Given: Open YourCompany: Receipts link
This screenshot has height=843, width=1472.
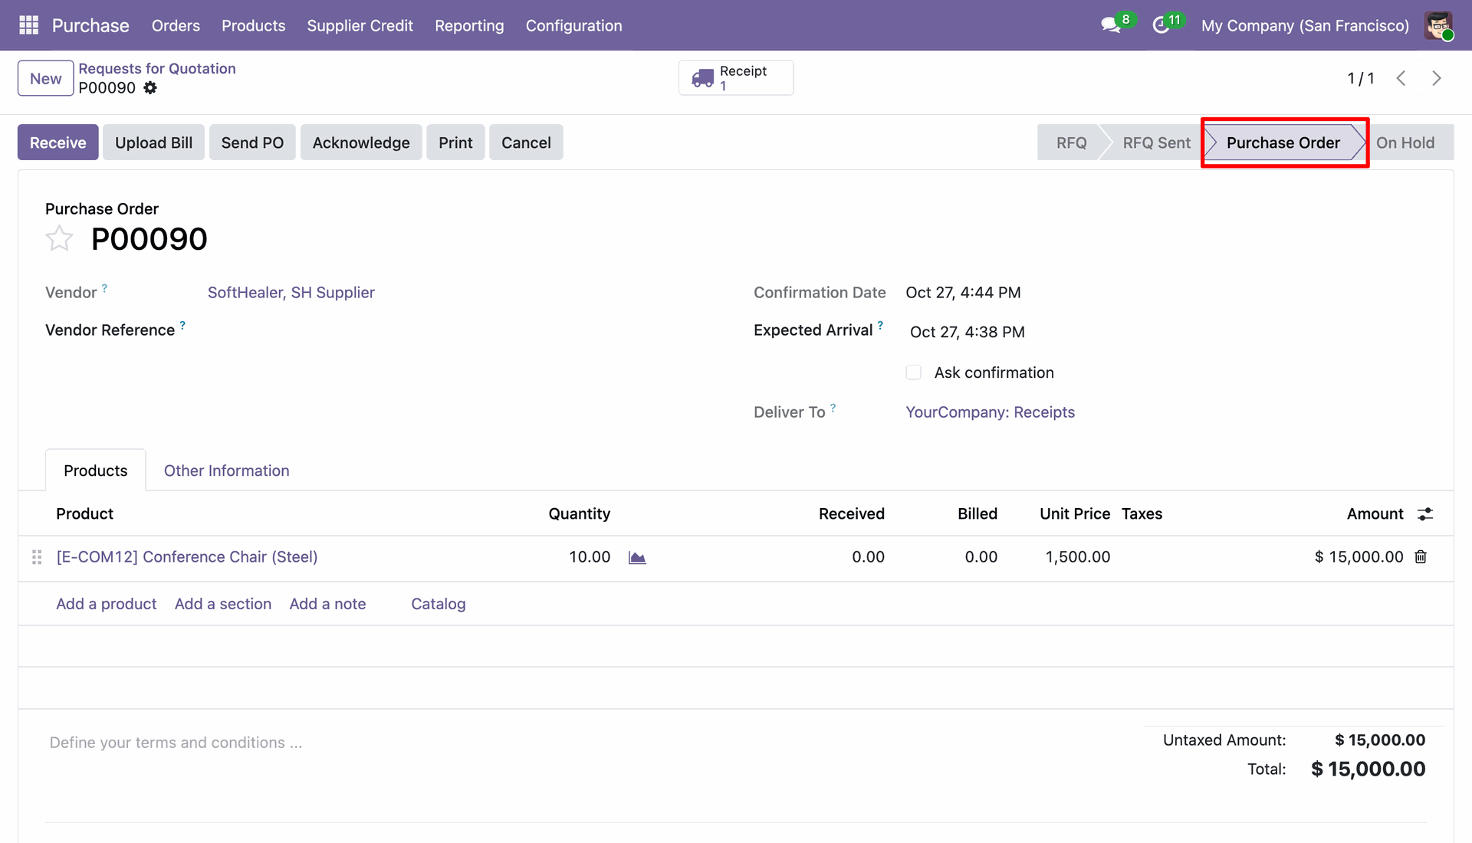Looking at the screenshot, I should pyautogui.click(x=990, y=412).
